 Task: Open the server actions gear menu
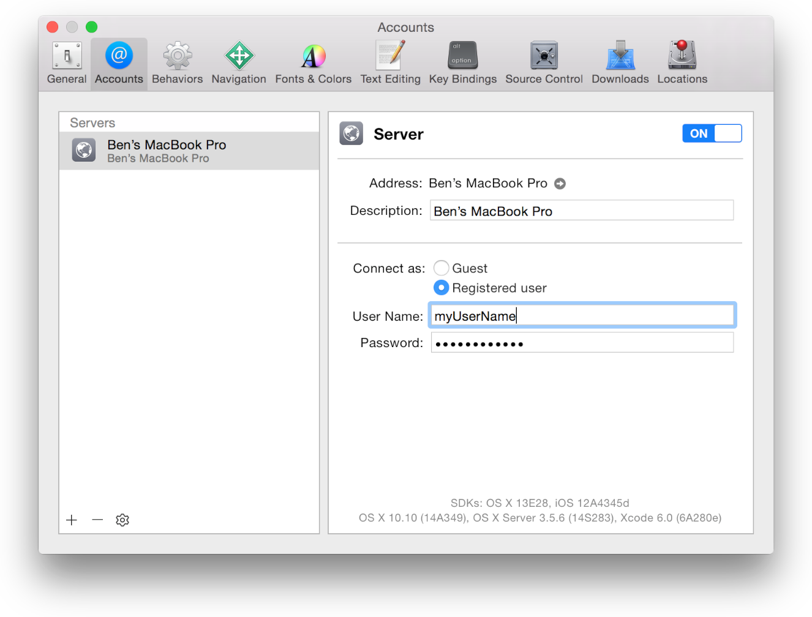coord(122,520)
